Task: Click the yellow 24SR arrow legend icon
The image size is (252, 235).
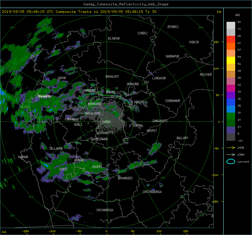Action: [231, 148]
